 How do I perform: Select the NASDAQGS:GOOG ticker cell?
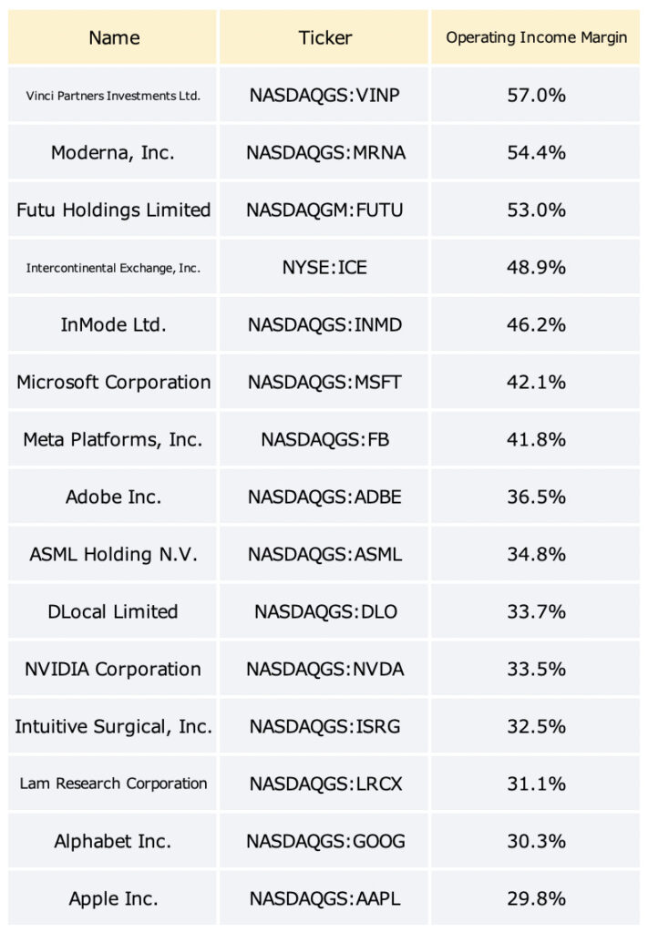(324, 841)
